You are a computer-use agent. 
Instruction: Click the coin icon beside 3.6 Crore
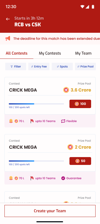pyautogui.click(x=66, y=90)
